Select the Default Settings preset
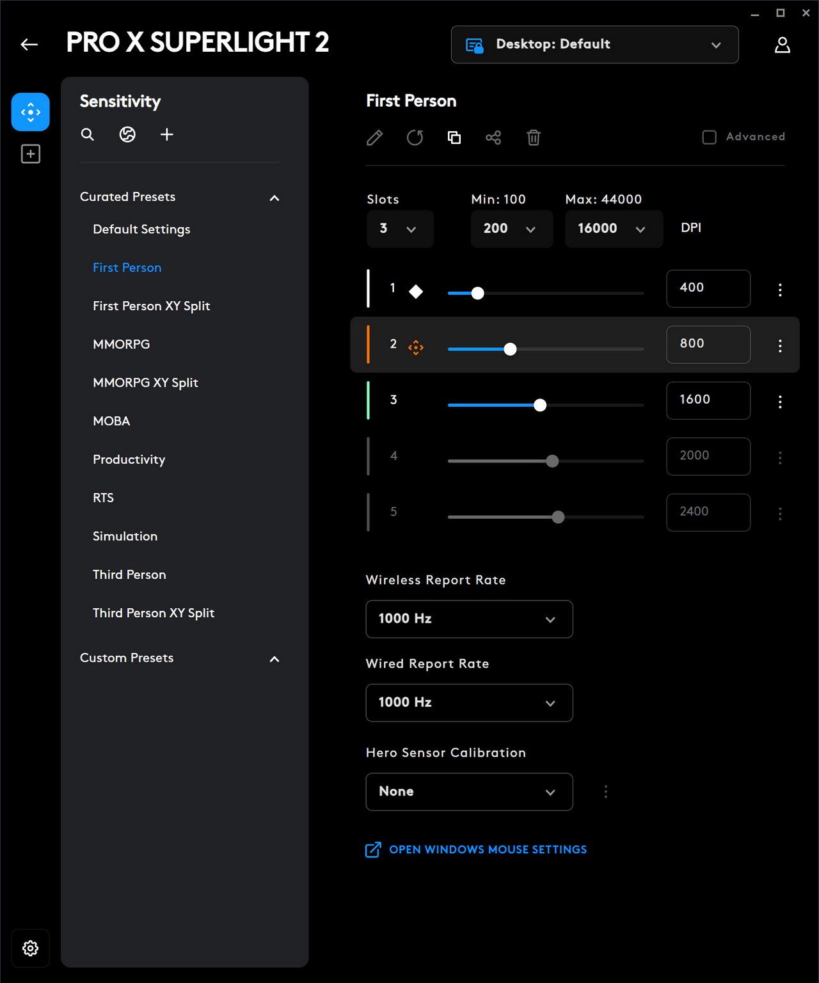The image size is (819, 983). pos(141,229)
